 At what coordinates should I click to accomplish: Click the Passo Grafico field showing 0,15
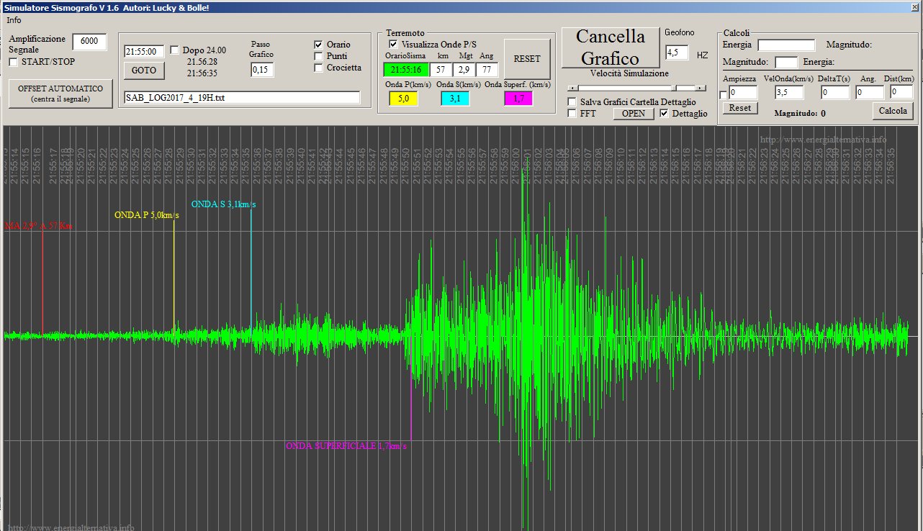click(x=262, y=70)
